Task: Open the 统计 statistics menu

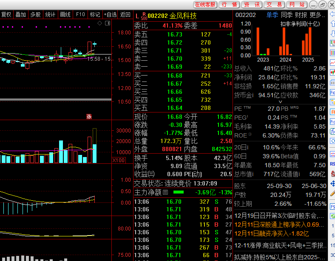Action: [50, 14]
